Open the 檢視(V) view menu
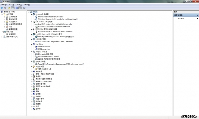Viewport: 199px width, 119px height. pyautogui.click(x=19, y=5)
